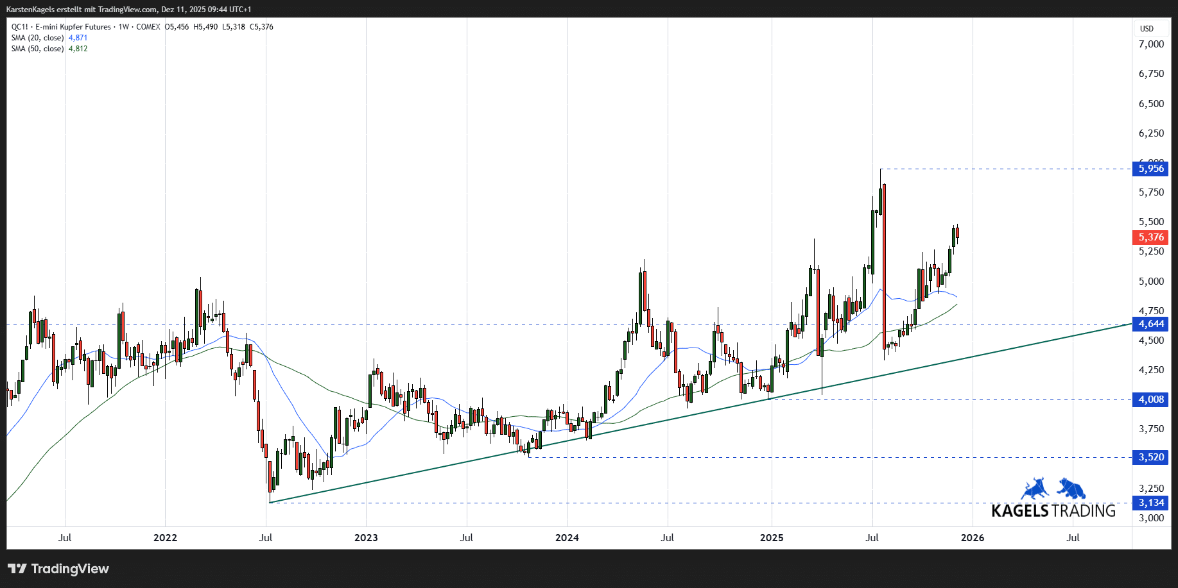Select the 3,134 support price label
The width and height of the screenshot is (1178, 588).
(1150, 503)
